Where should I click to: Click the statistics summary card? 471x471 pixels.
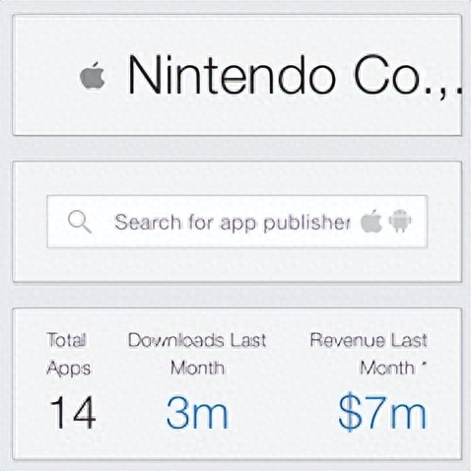pos(236,383)
